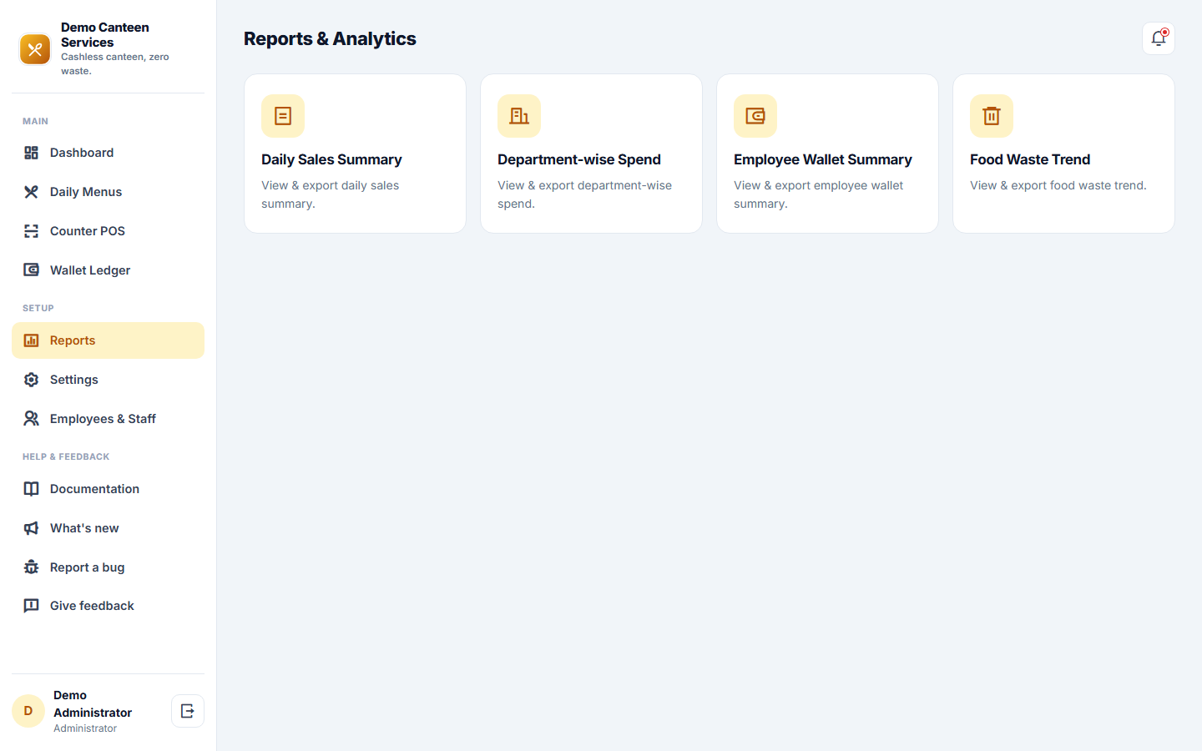Click "View & export food waste trend." text

tap(1058, 185)
